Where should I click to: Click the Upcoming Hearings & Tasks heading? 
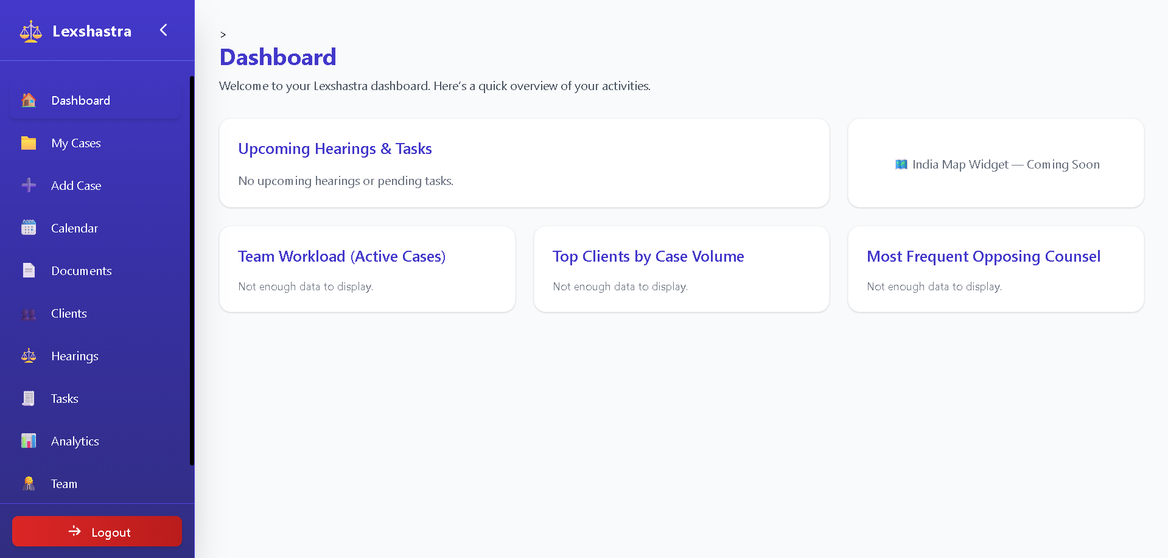[x=335, y=149]
